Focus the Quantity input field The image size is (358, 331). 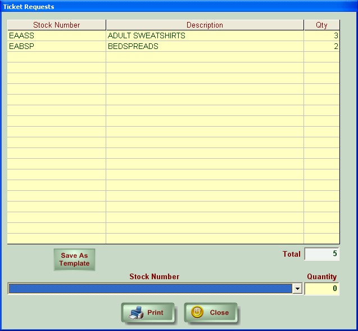point(322,288)
